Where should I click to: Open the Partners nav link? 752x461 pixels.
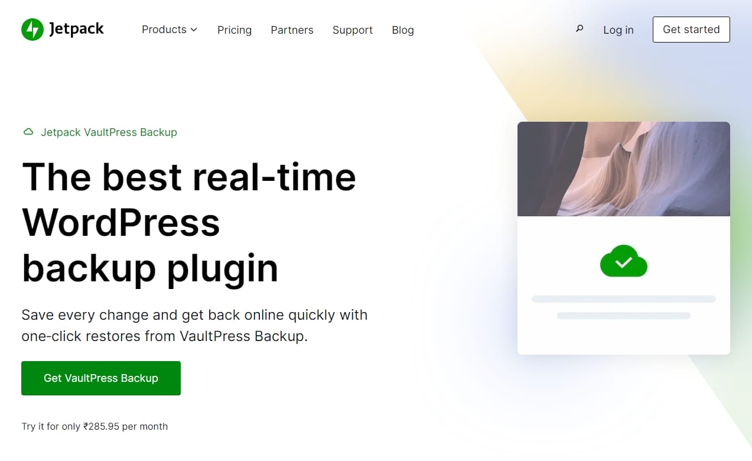pos(292,30)
